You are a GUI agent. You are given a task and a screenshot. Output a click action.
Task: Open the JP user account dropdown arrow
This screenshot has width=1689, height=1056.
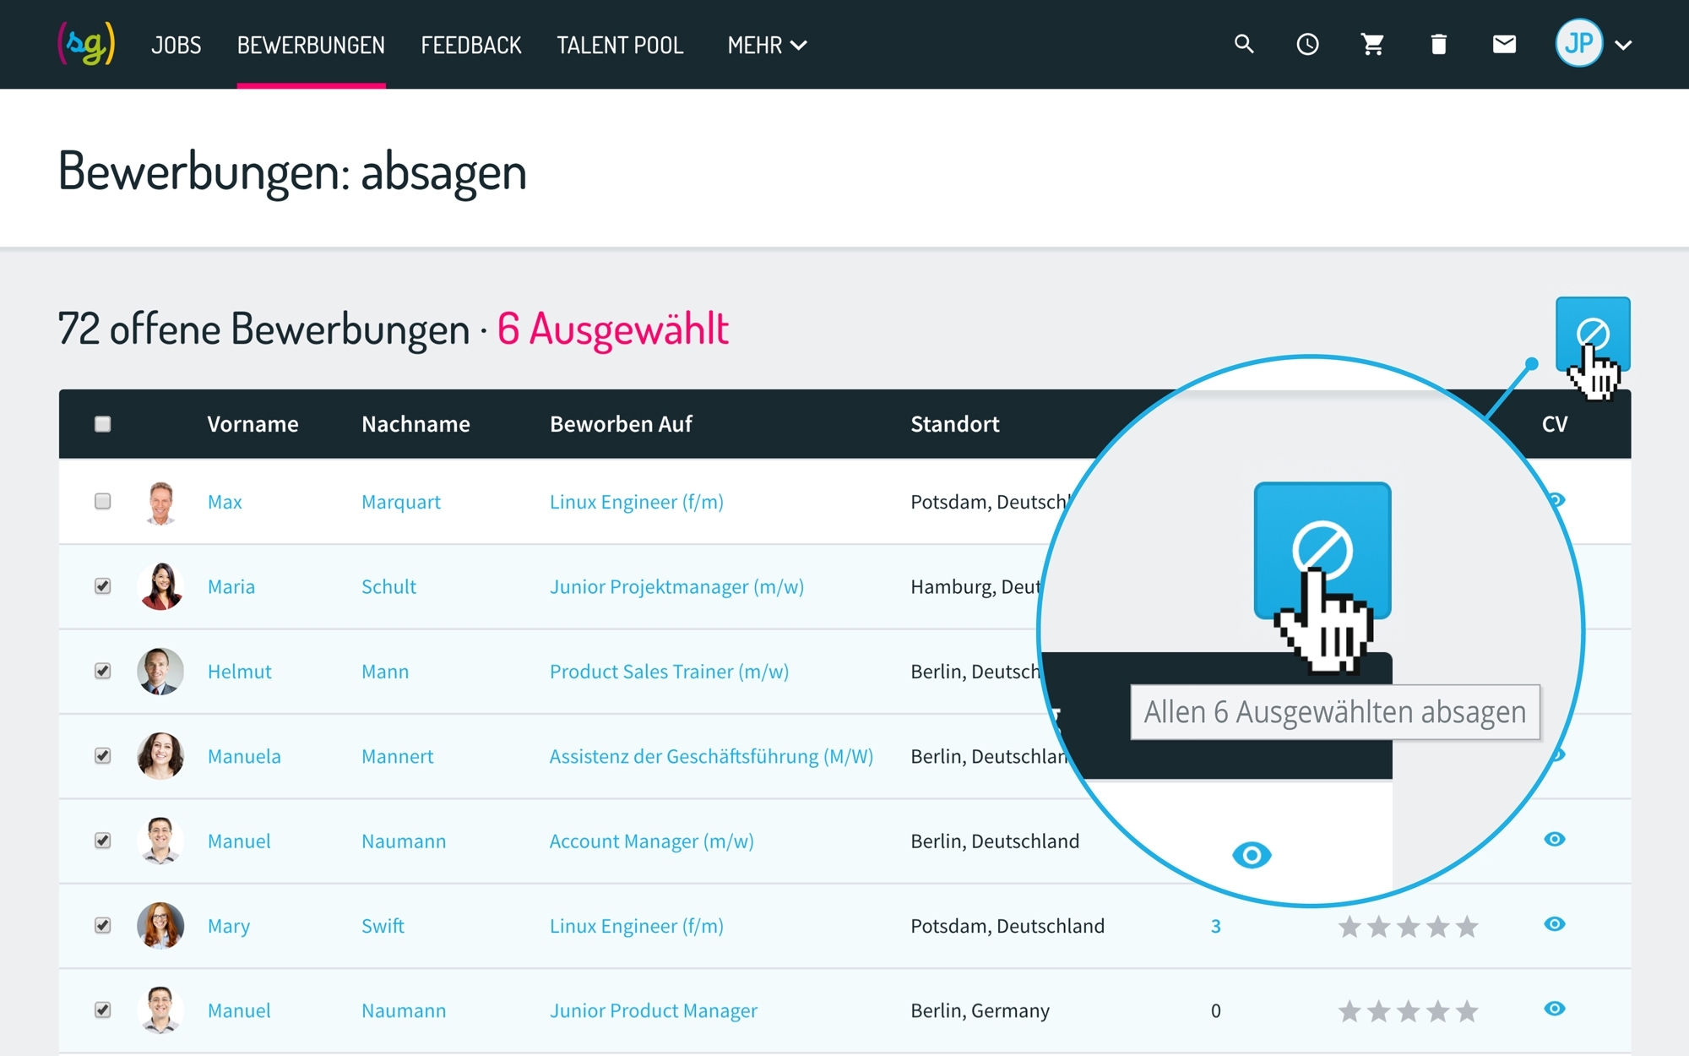click(x=1623, y=46)
